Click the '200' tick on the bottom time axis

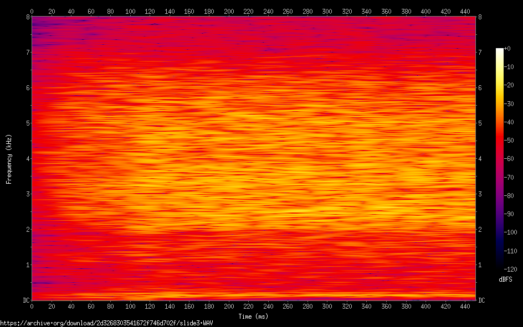pyautogui.click(x=228, y=305)
